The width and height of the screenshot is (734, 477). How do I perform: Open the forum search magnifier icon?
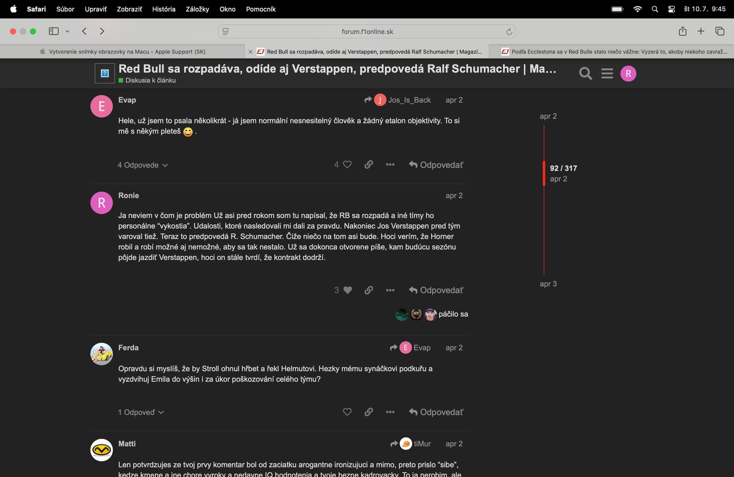[585, 73]
